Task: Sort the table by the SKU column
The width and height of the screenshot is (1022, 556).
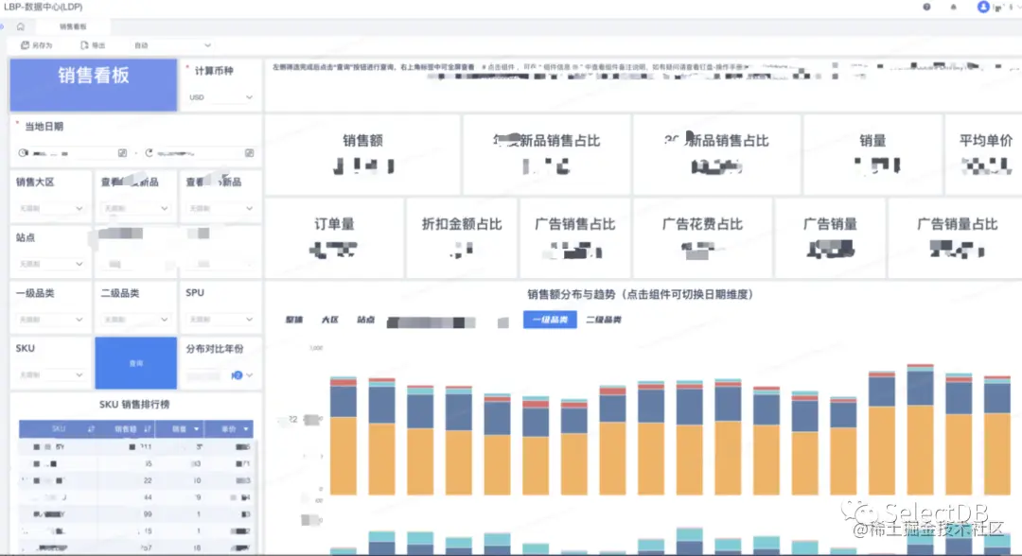Action: pos(91,429)
